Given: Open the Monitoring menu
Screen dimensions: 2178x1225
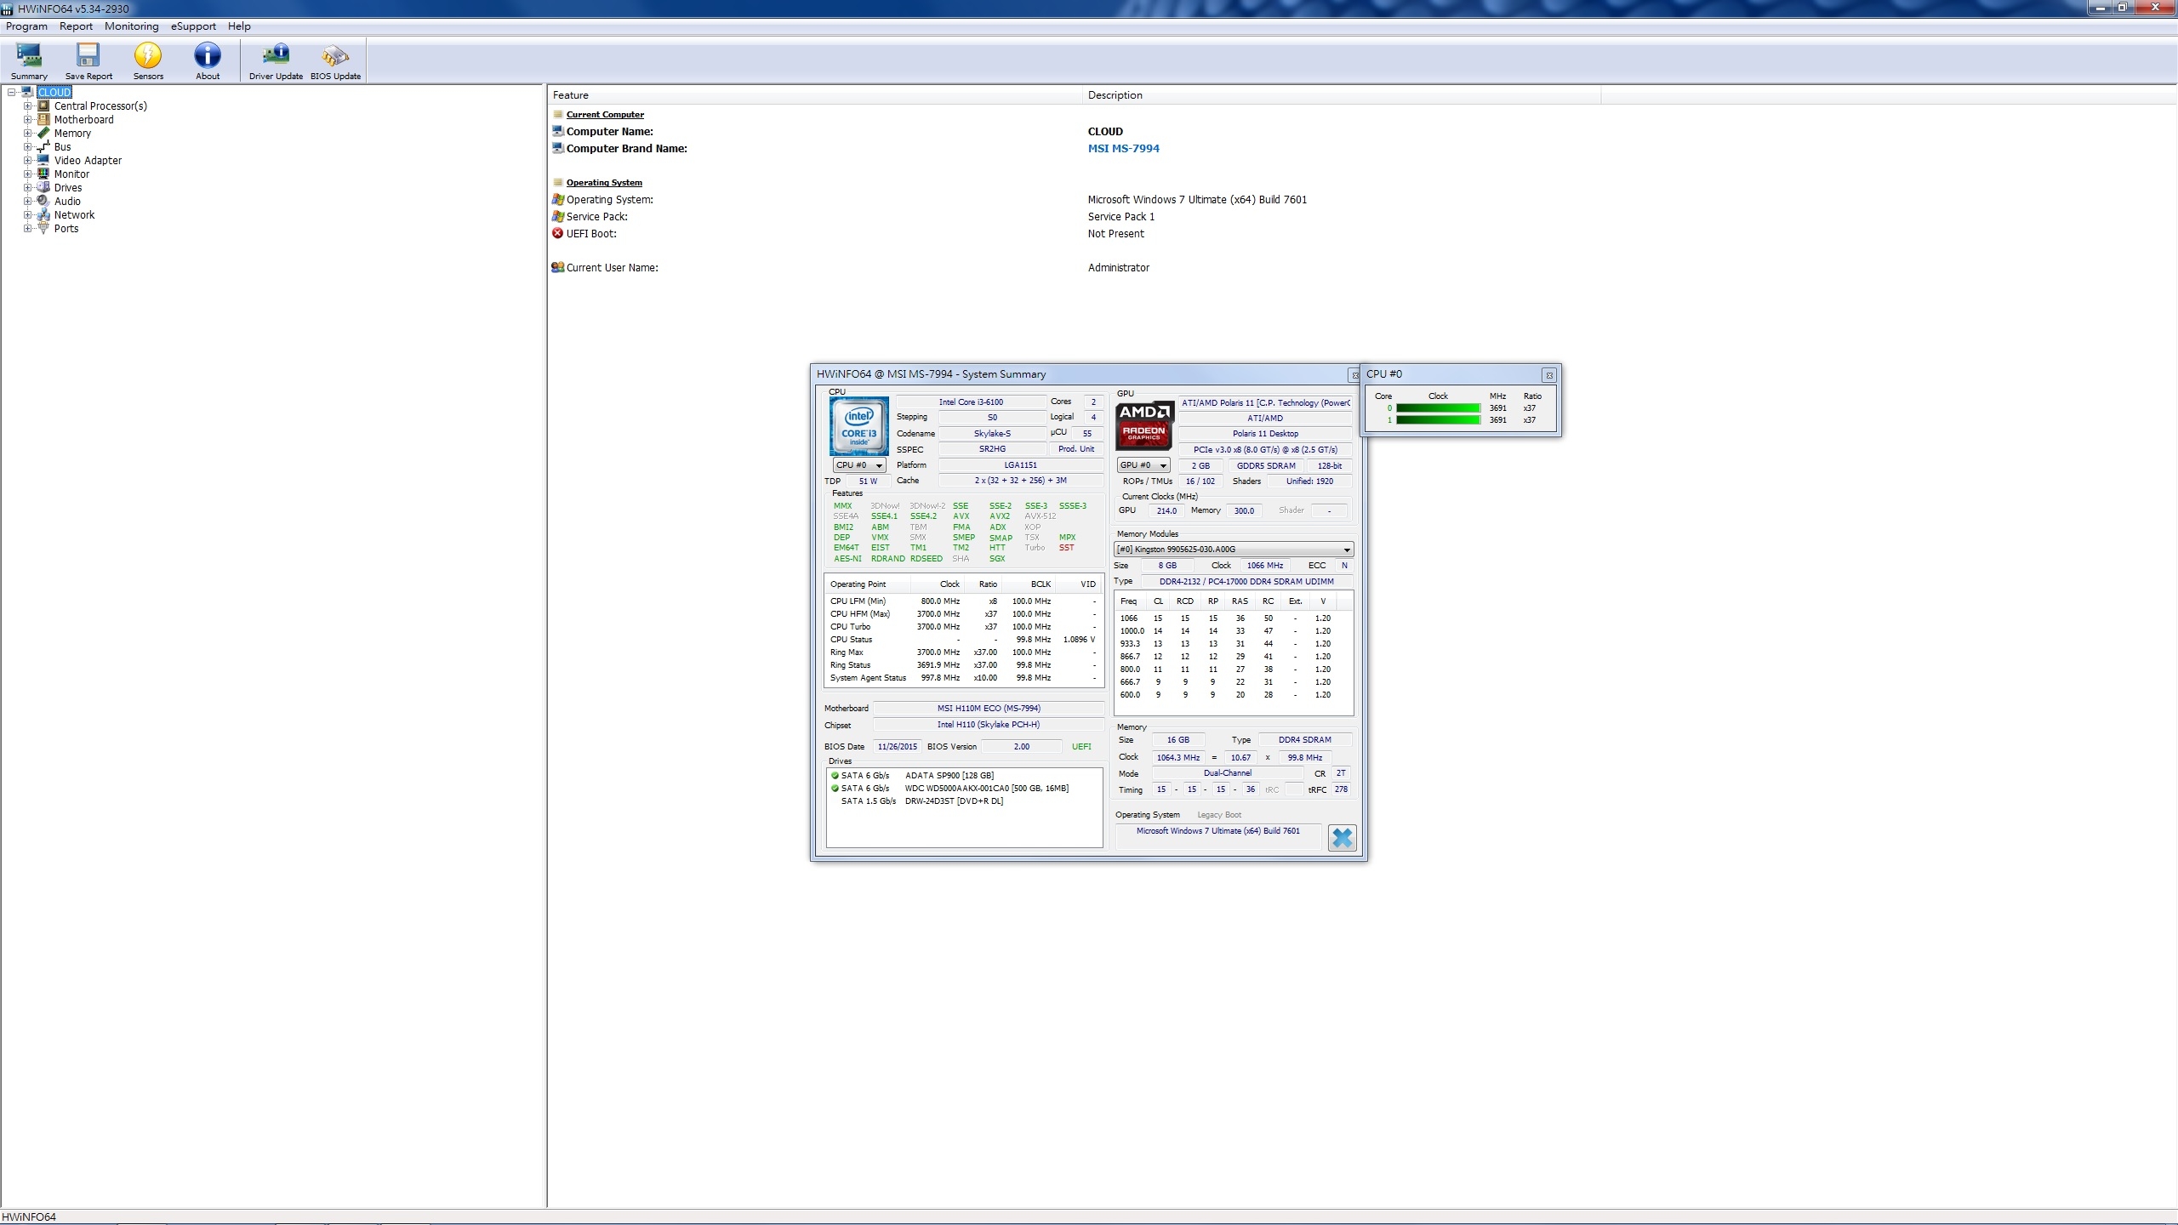Looking at the screenshot, I should pyautogui.click(x=131, y=26).
